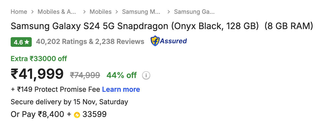This screenshot has width=336, height=130.
Task: Click the Secure delivery by 15 Nov text
Action: click(69, 102)
